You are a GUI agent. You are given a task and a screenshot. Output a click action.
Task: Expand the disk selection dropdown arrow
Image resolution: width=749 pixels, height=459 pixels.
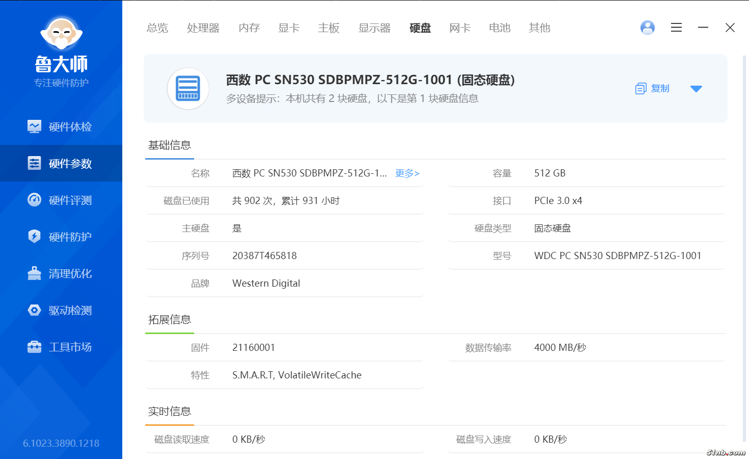696,89
